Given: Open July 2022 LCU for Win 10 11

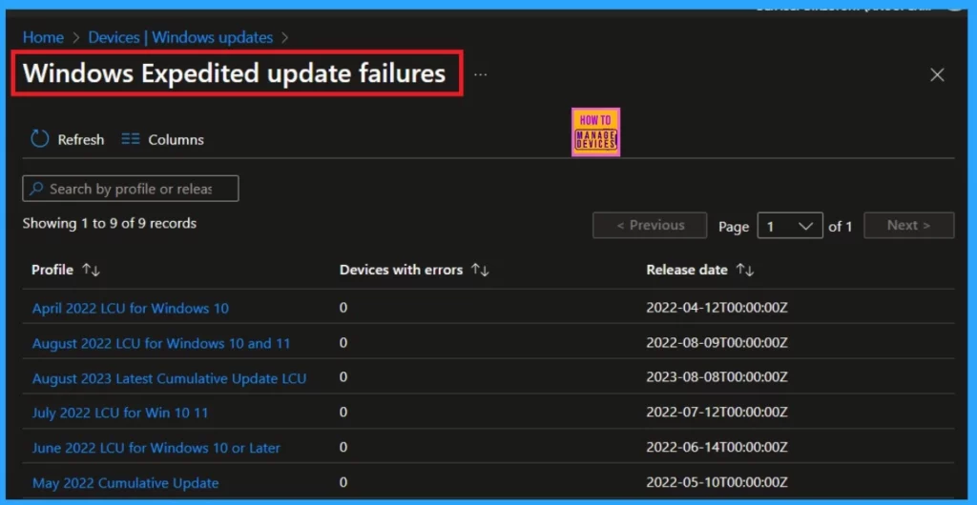Looking at the screenshot, I should [120, 413].
